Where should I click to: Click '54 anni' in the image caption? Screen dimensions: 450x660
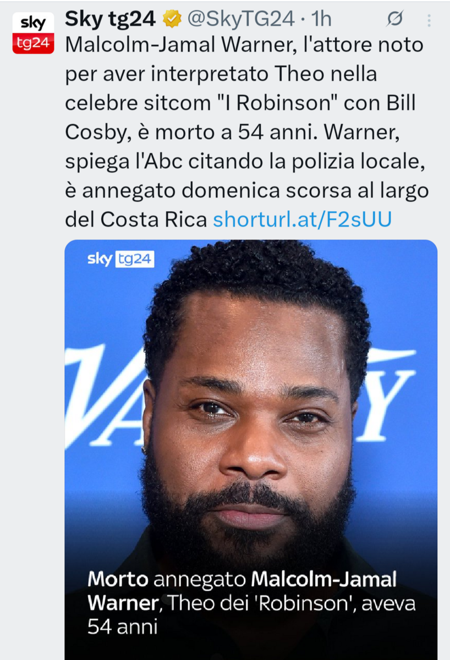point(122,627)
